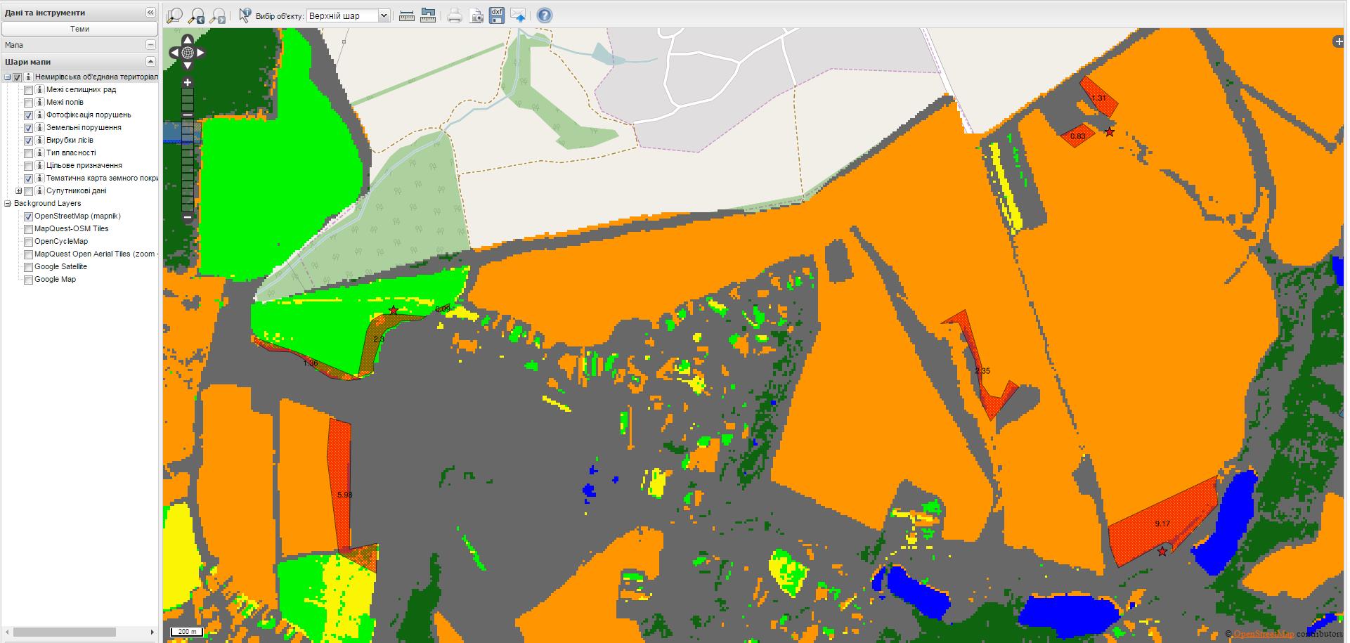Enable the Межі полів layer
The height and width of the screenshot is (643, 1350).
[29, 103]
